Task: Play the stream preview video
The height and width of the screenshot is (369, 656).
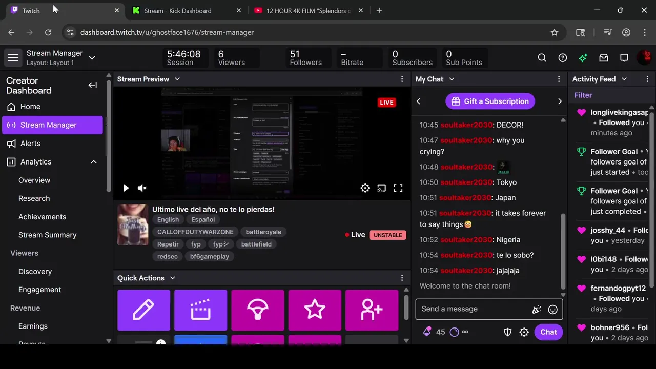Action: (126, 188)
